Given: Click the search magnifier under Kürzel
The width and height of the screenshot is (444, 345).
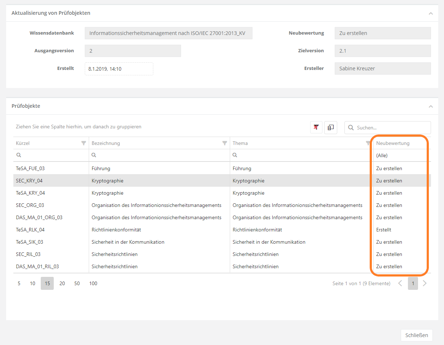Looking at the screenshot, I should coord(19,155).
